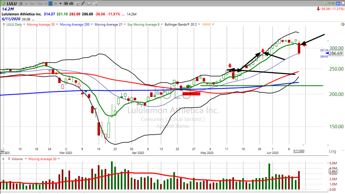Click the Volume pane label

point(17,159)
